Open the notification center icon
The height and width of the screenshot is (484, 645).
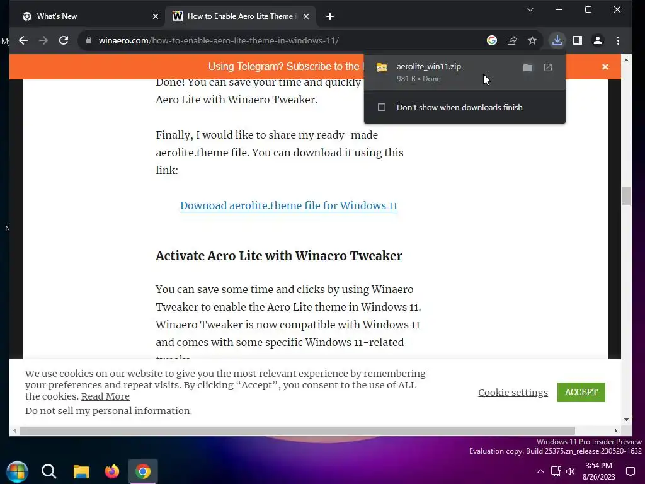(630, 471)
